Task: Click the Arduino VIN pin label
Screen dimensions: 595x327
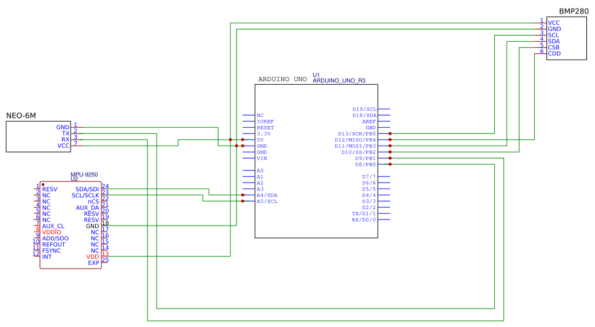Action: click(x=262, y=159)
